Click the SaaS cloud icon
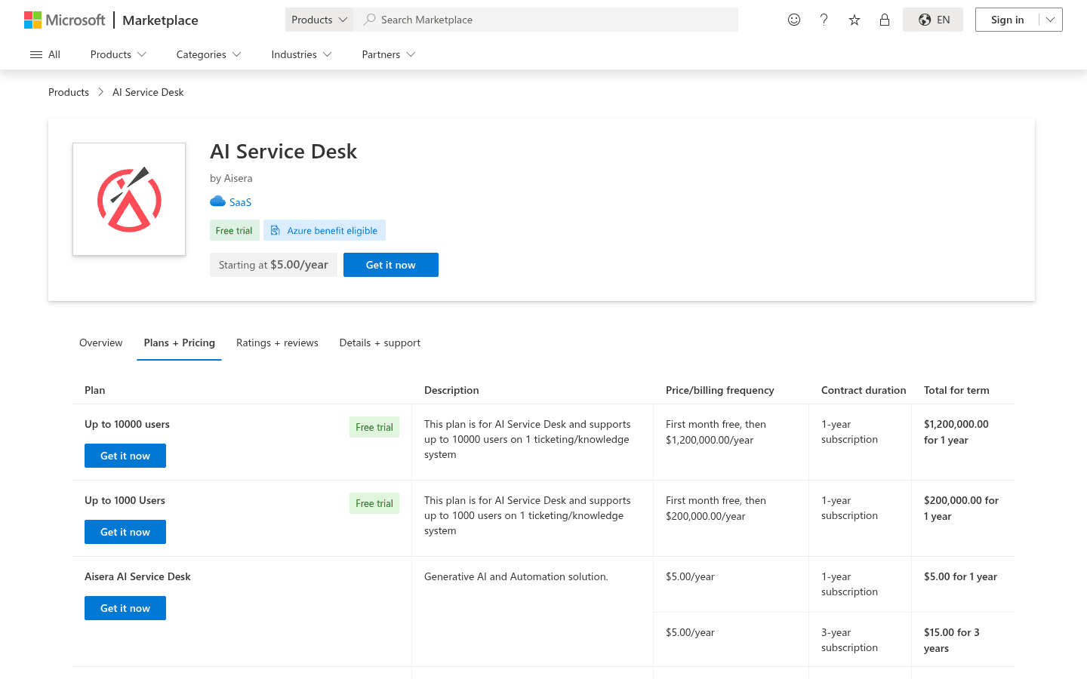The image size is (1087, 679). [x=217, y=201]
